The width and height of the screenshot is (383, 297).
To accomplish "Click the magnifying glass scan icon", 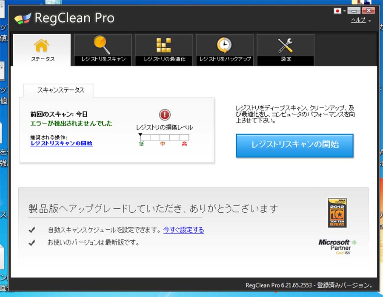I will click(103, 45).
